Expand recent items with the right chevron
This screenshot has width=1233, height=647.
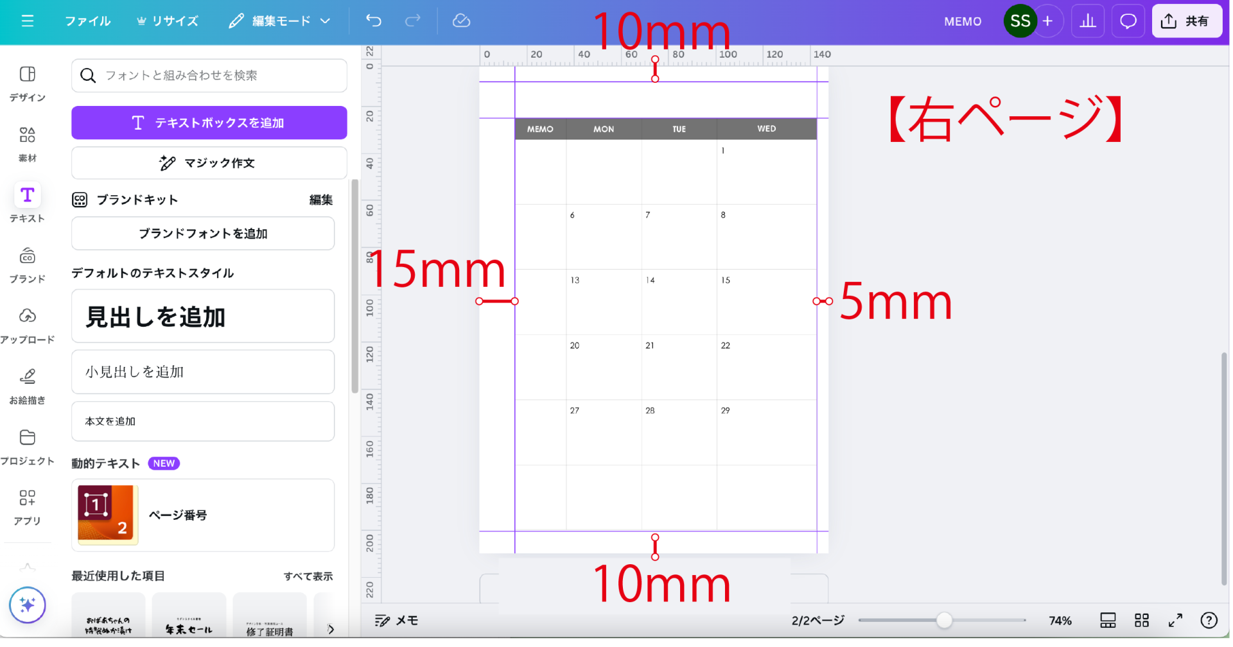(331, 629)
